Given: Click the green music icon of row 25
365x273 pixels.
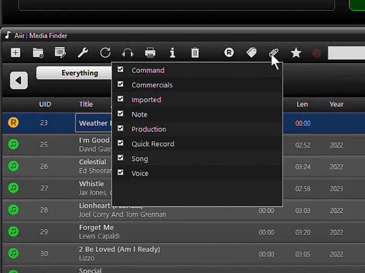Looking at the screenshot, I should [x=14, y=144].
